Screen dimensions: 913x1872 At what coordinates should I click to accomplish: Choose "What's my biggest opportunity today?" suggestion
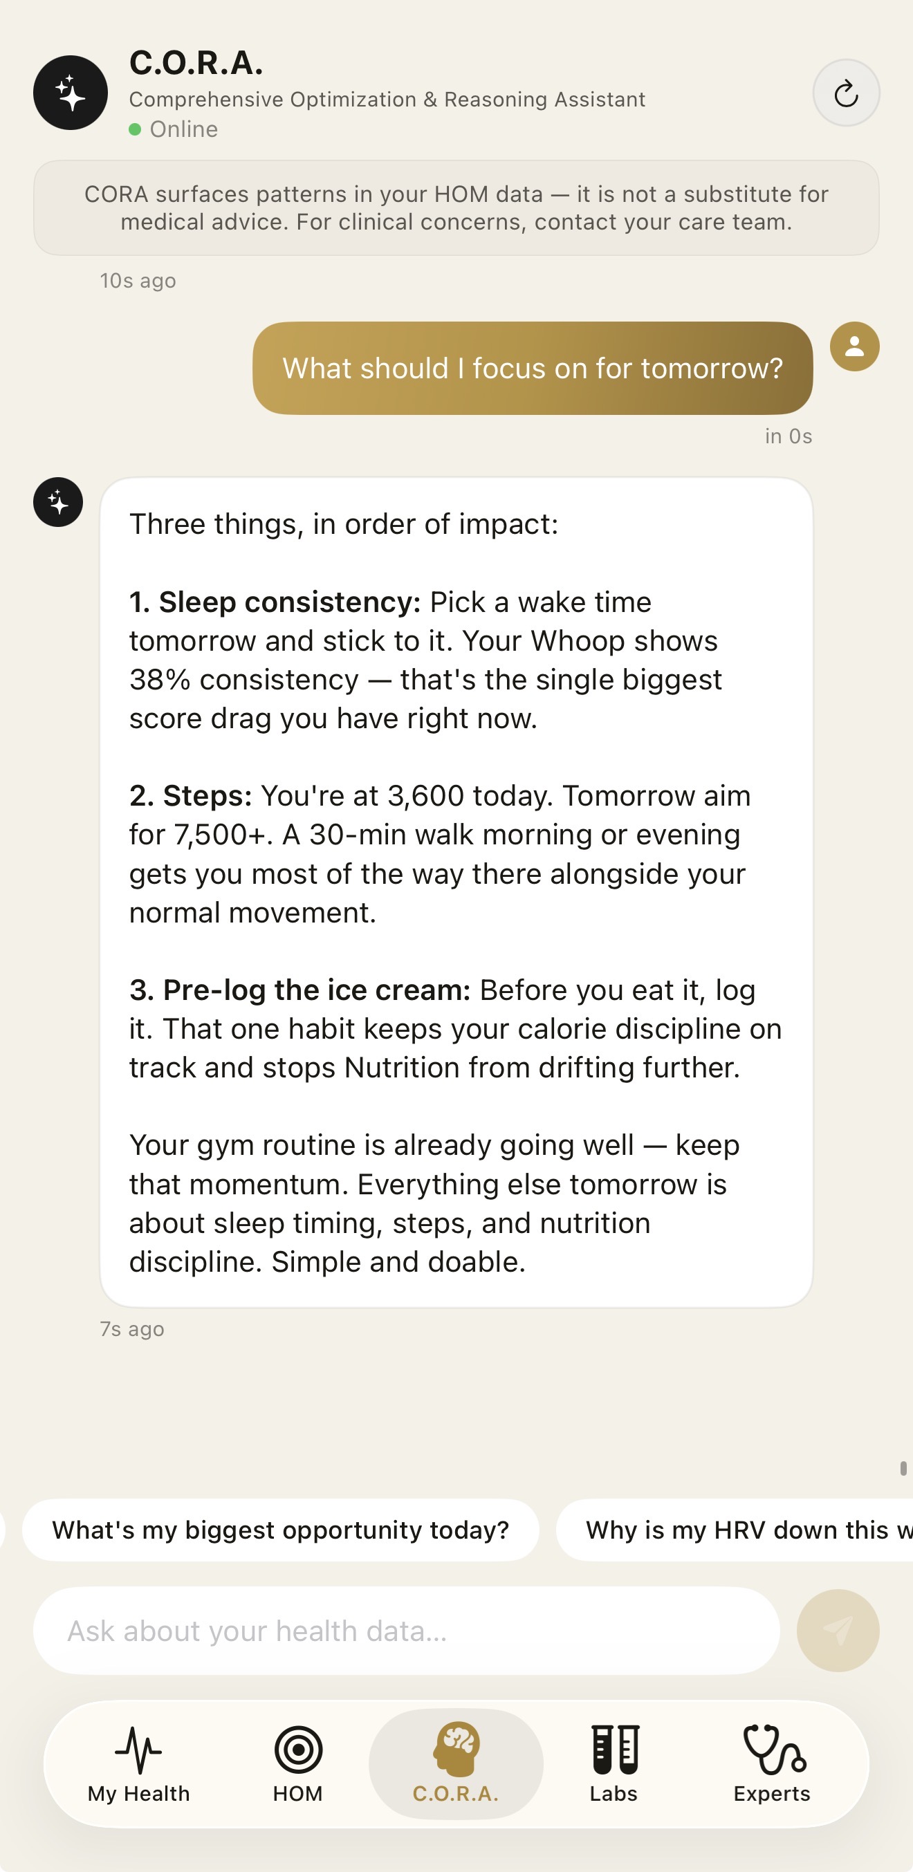281,1530
